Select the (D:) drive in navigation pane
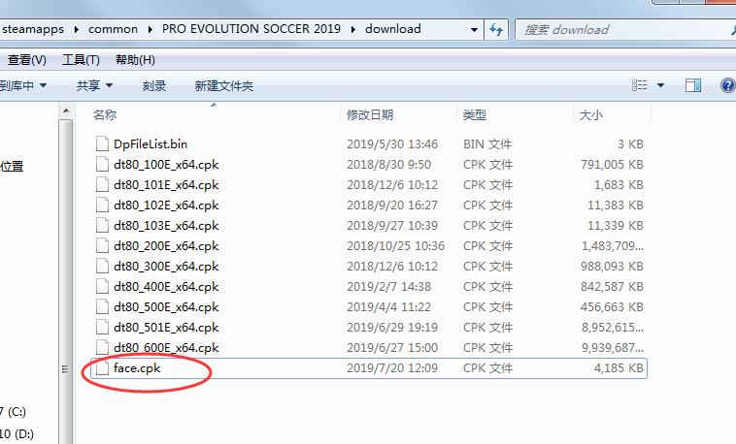736x444 pixels. click(17, 433)
